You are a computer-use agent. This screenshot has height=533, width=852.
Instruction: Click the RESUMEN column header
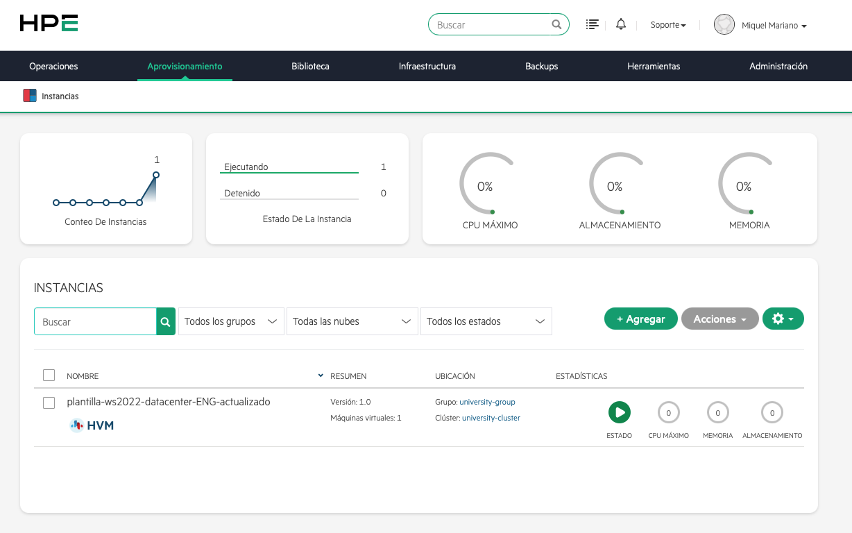(348, 376)
